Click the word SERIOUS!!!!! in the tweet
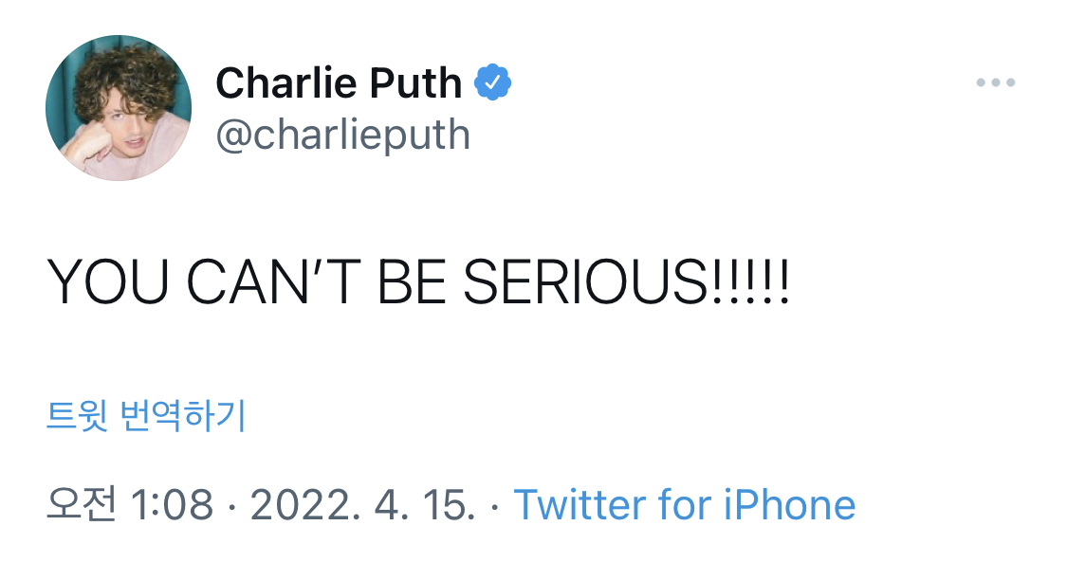 (626, 282)
